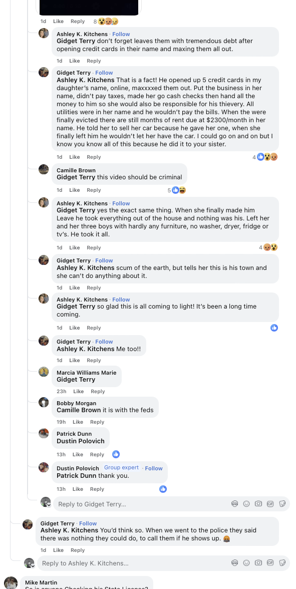Like Camille Brown's video comment

(74, 190)
